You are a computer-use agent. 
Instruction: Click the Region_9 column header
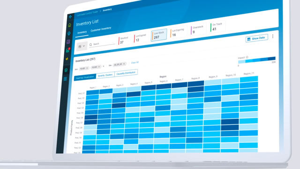click(213, 77)
